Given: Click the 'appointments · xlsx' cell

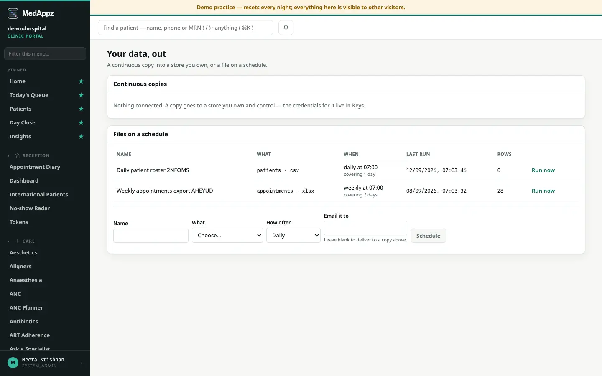Looking at the screenshot, I should click(x=286, y=191).
